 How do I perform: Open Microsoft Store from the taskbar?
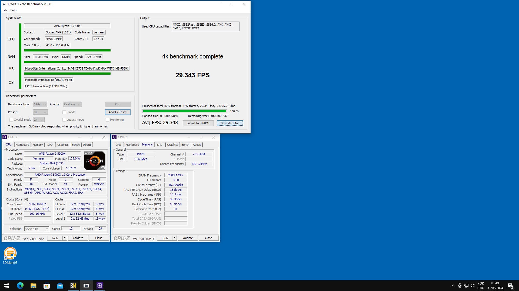pyautogui.click(x=46, y=286)
